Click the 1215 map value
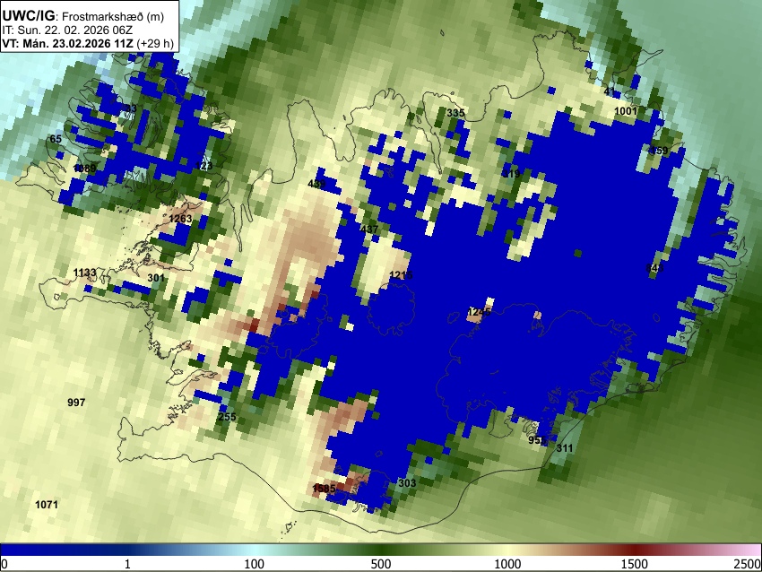Screen dimensions: 762x572 point(401,275)
